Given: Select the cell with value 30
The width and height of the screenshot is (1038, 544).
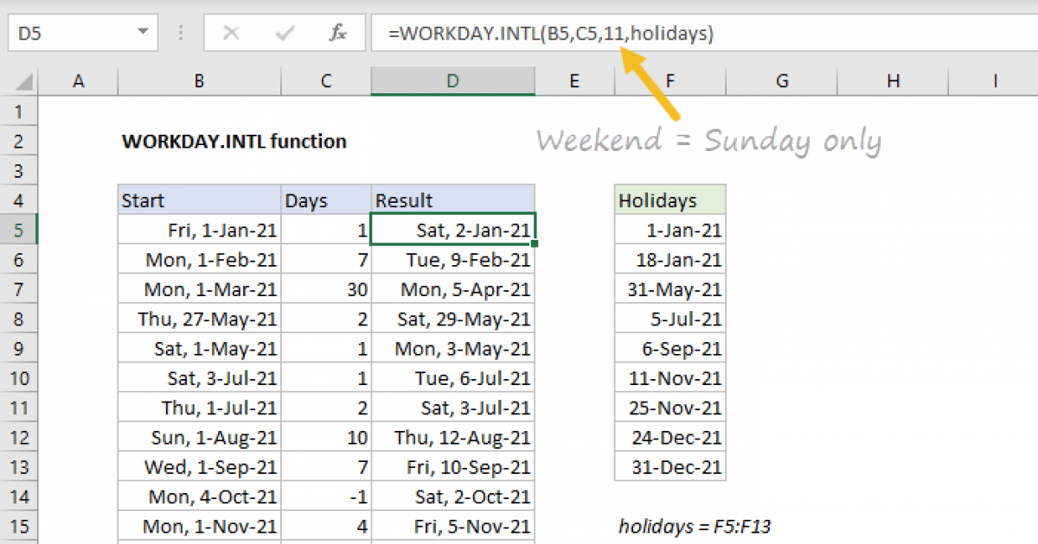Looking at the screenshot, I should coord(325,289).
